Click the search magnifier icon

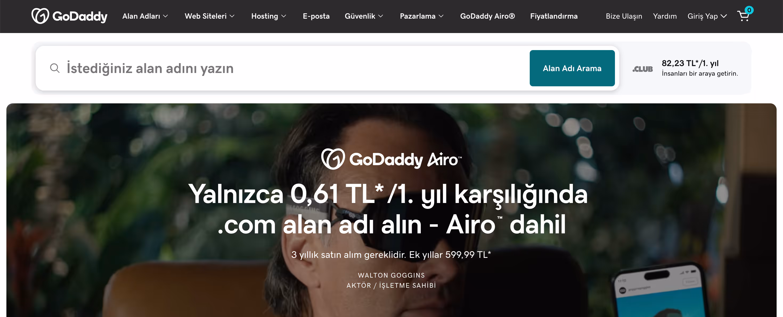click(x=55, y=68)
